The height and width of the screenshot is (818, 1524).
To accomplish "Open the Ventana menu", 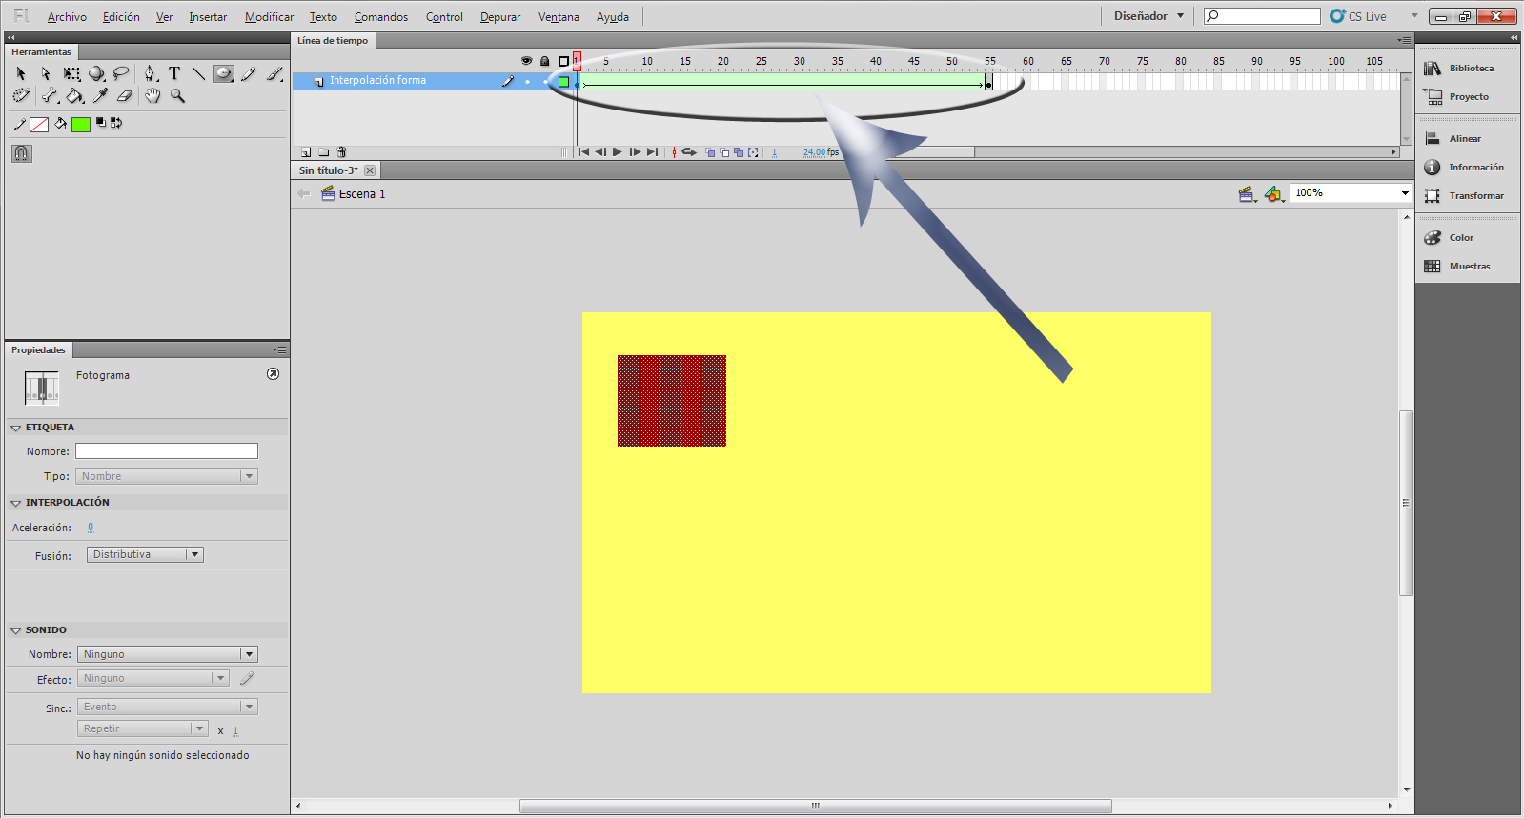I will (559, 17).
